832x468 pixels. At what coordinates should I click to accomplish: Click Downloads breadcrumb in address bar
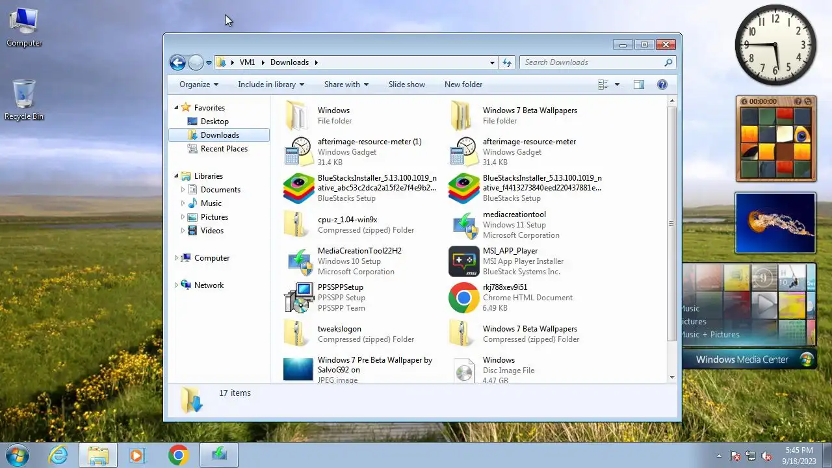289,62
